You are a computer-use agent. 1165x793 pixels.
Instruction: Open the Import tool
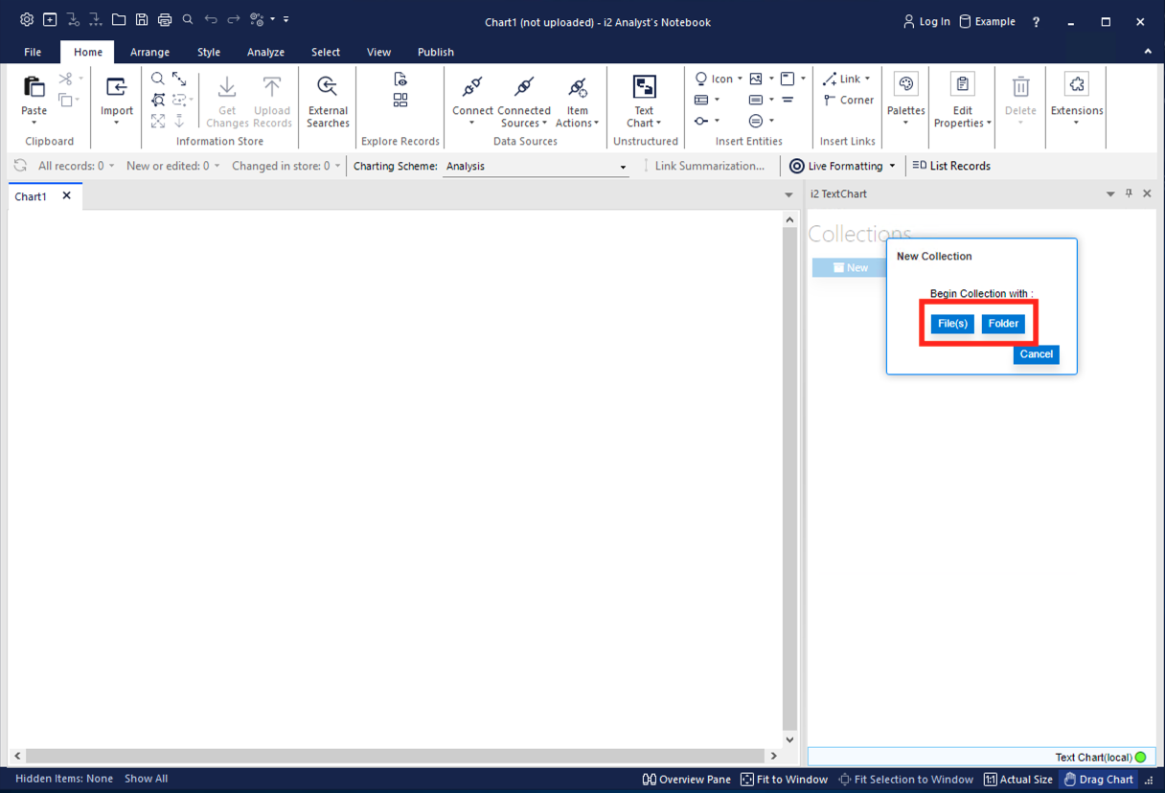[x=117, y=100]
